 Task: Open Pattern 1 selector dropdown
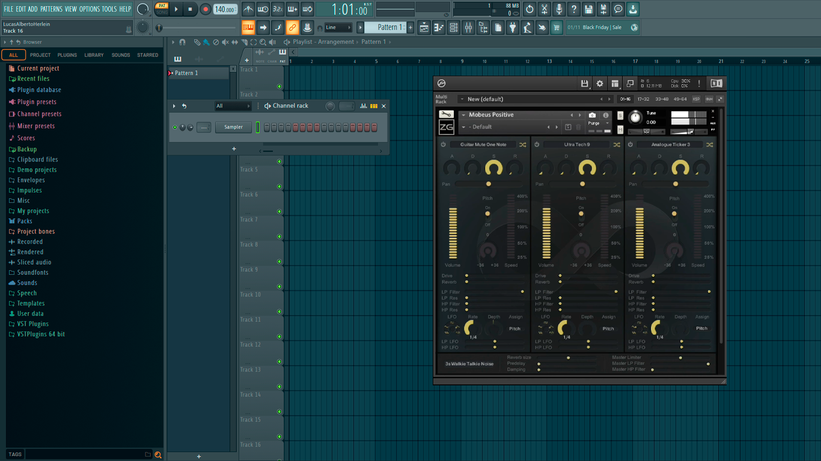385,27
